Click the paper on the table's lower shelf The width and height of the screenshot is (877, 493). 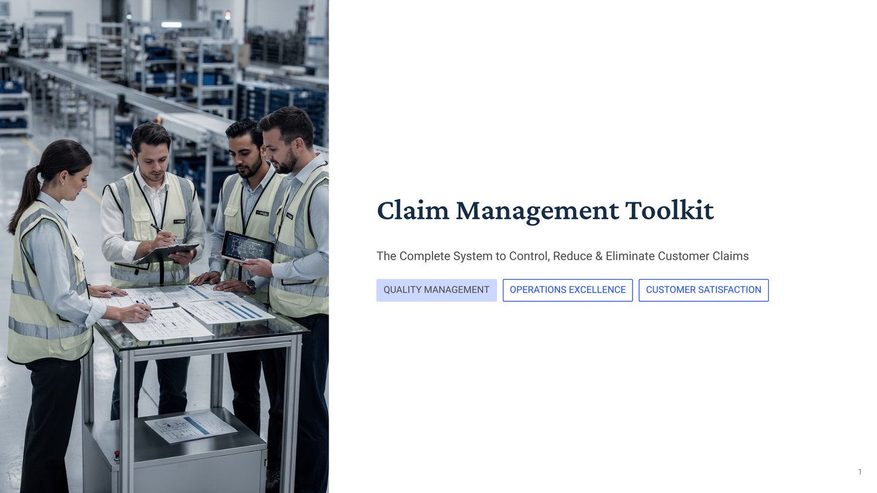point(191,426)
